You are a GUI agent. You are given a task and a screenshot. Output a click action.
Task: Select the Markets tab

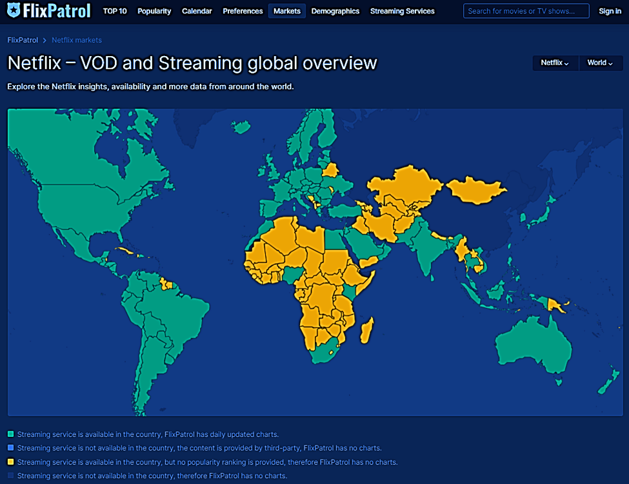[x=287, y=11]
